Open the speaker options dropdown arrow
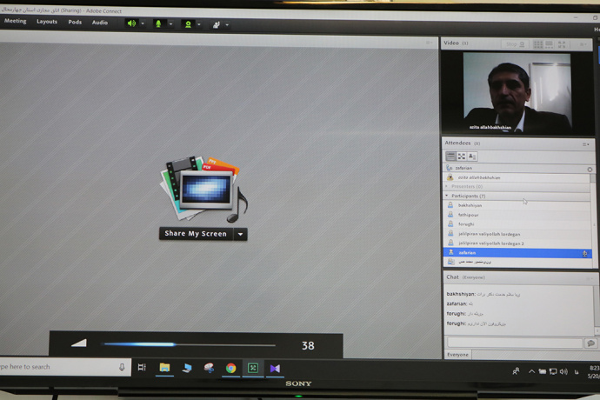 [x=143, y=24]
